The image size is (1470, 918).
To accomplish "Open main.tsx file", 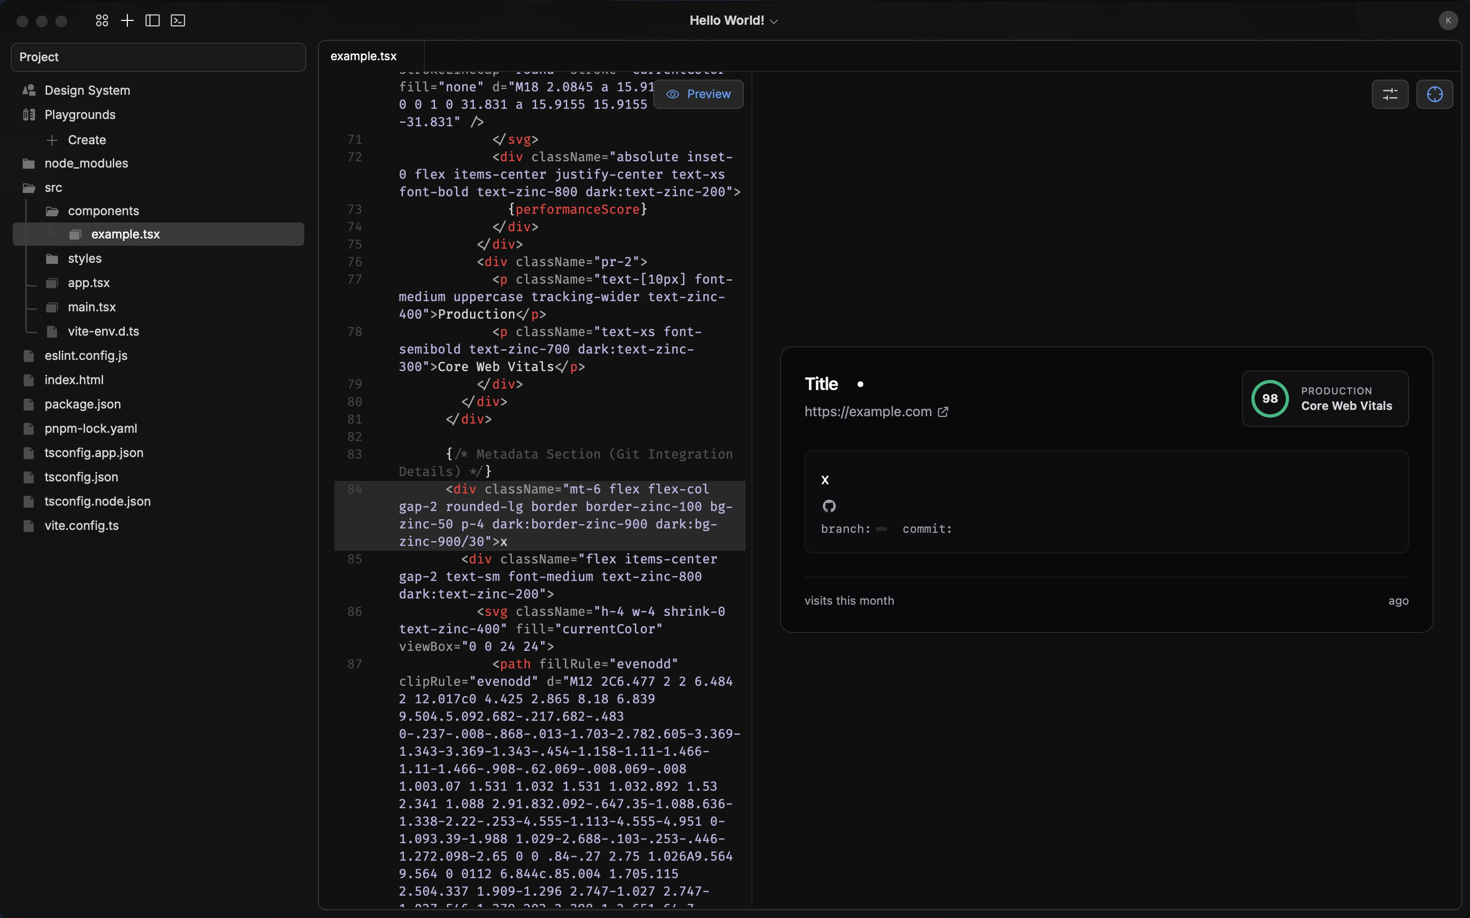I will [92, 307].
